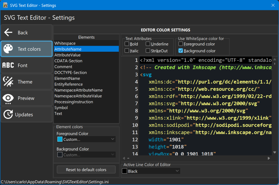The image size is (279, 185).
Task: Open the Theme settings tab
Action: click(x=27, y=82)
